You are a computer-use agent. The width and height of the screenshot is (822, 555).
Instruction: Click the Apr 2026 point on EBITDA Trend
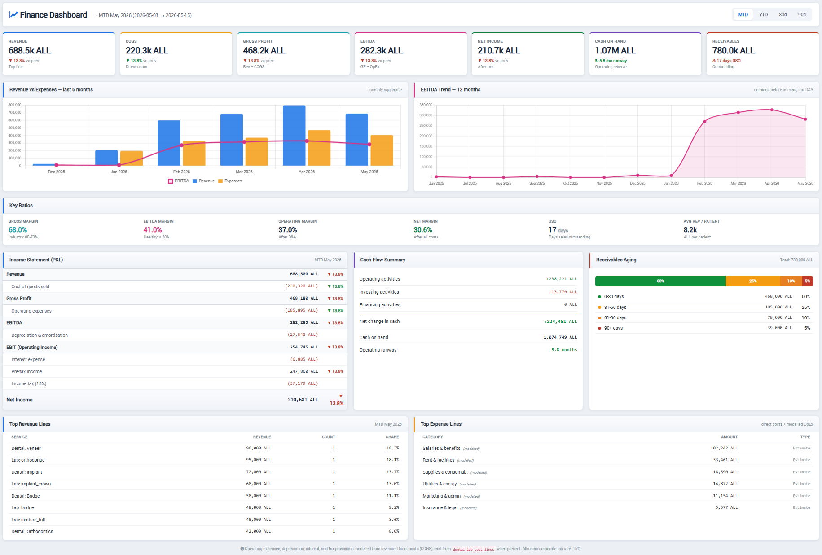pos(772,110)
